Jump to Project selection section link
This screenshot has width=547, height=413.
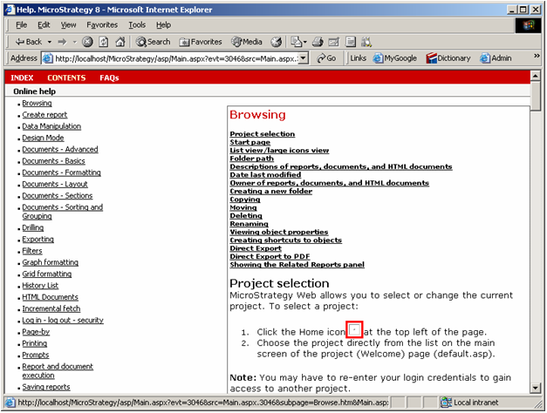coord(263,134)
